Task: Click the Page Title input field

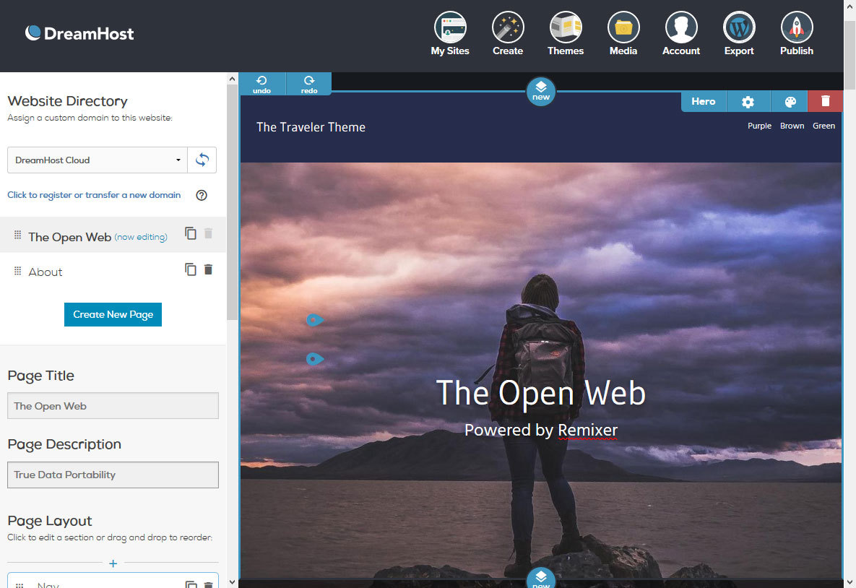Action: pyautogui.click(x=113, y=406)
